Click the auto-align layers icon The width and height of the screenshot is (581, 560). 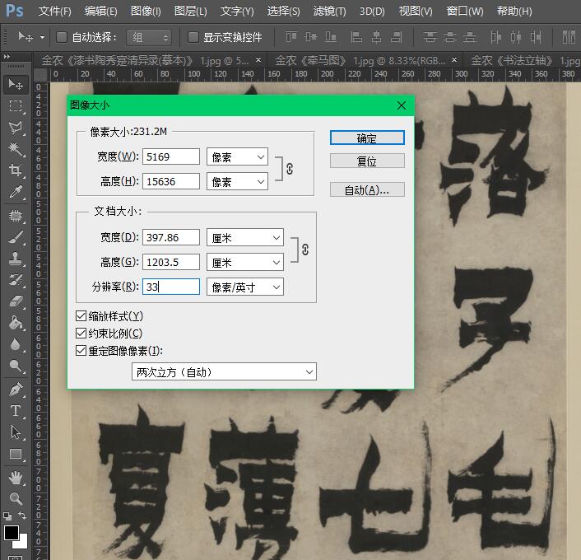coord(569,37)
